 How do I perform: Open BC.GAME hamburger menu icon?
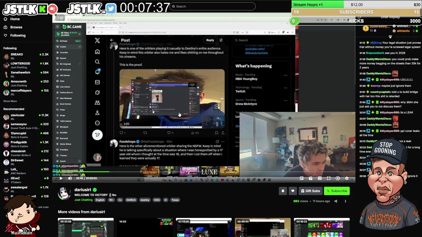tap(57, 27)
